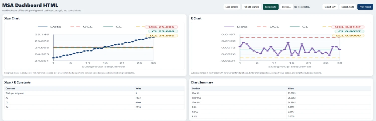Open the Browse... file chooser
The width and height of the screenshot is (376, 121).
pyautogui.click(x=287, y=7)
